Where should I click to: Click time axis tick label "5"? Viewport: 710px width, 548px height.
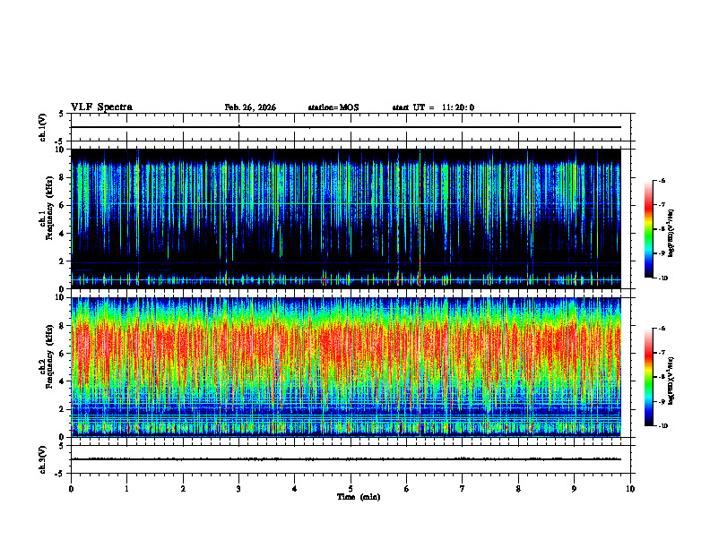tap(351, 489)
